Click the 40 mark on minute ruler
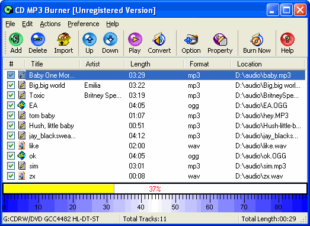This screenshot has width=310, height=226. pos(140,207)
